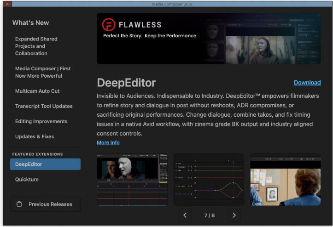
Task: Open the Previous Releases button
Action: (x=45, y=204)
